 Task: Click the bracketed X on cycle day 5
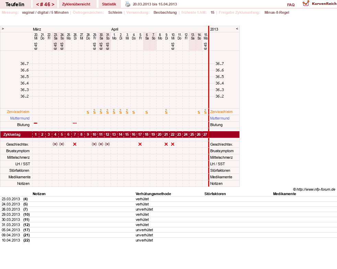(62, 144)
